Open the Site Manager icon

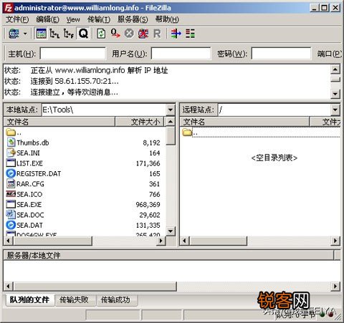(14, 34)
